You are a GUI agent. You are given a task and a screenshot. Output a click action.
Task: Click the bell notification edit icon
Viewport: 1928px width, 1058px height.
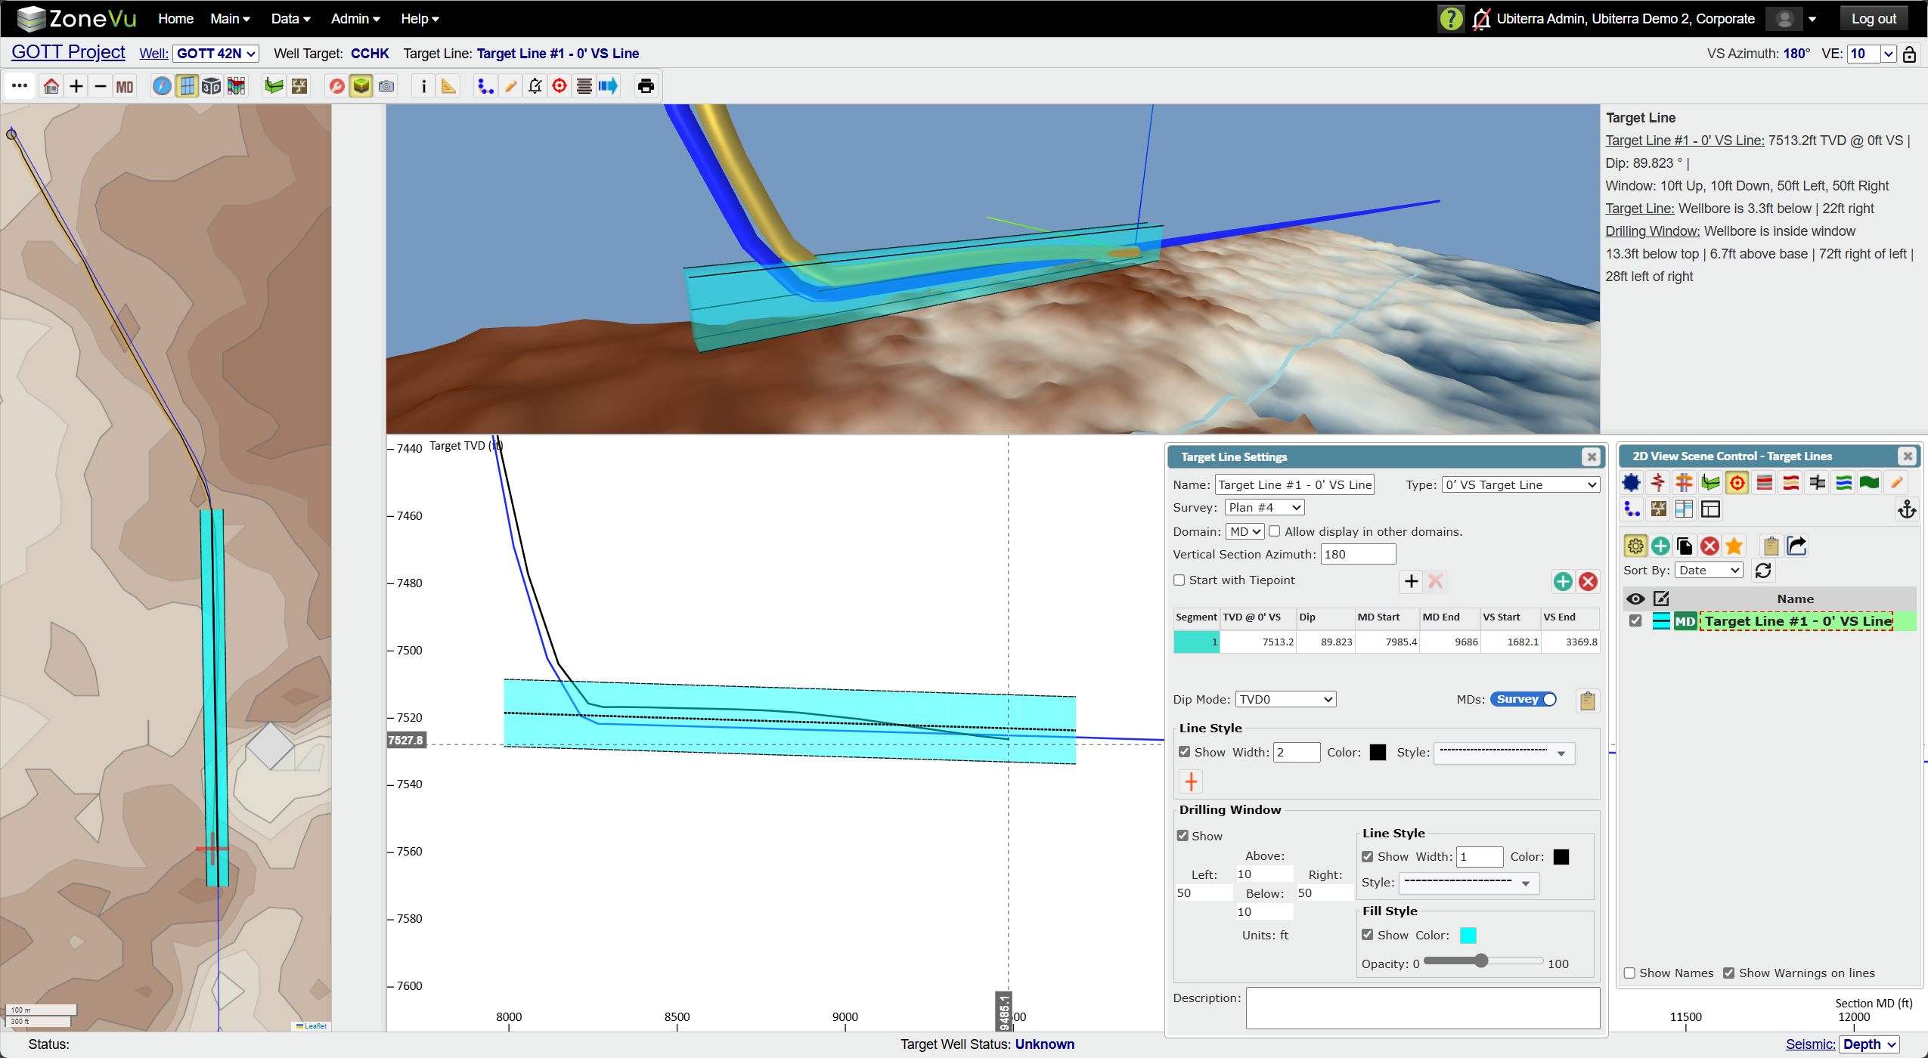click(535, 86)
